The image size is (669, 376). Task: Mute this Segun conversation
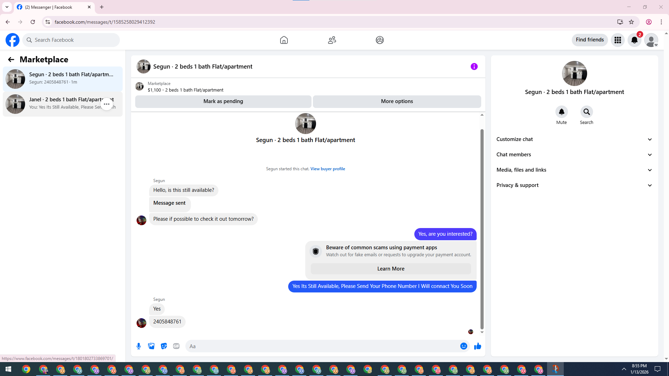click(x=561, y=112)
